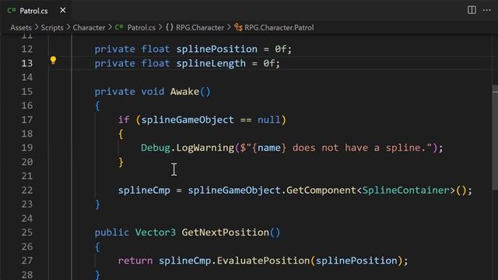Click the closing brace on line 23
The width and height of the screenshot is (498, 280).
coord(97,204)
